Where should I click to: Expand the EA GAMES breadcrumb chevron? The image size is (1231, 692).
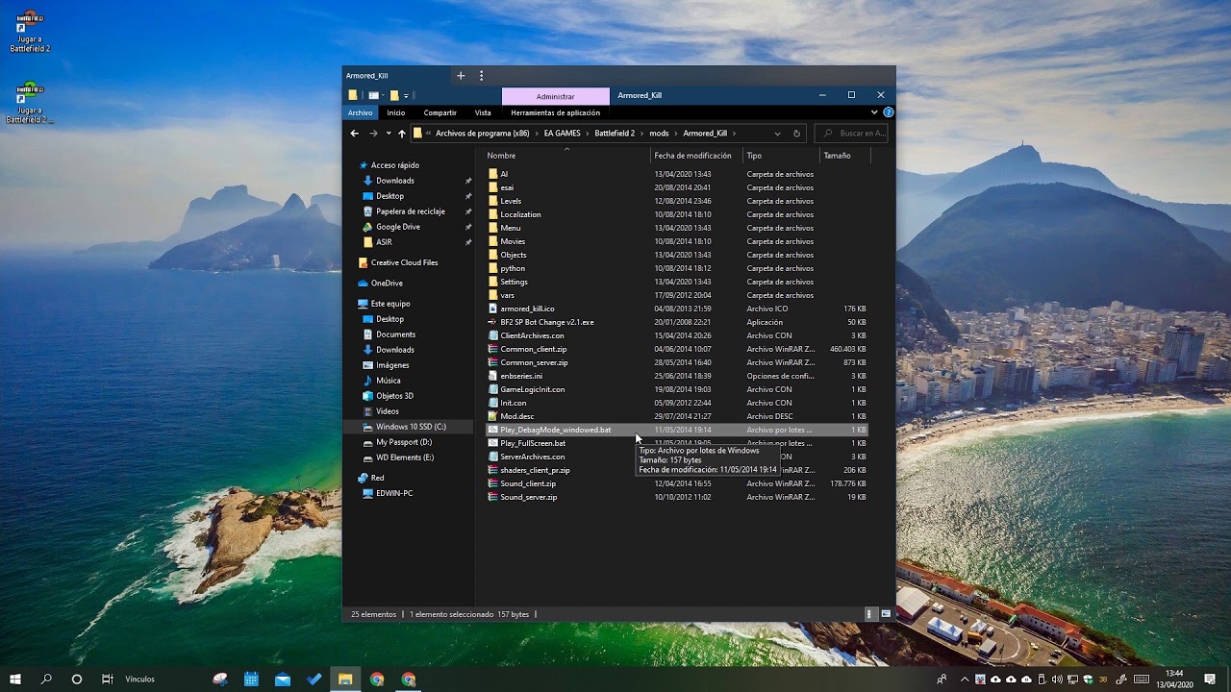[x=587, y=134]
